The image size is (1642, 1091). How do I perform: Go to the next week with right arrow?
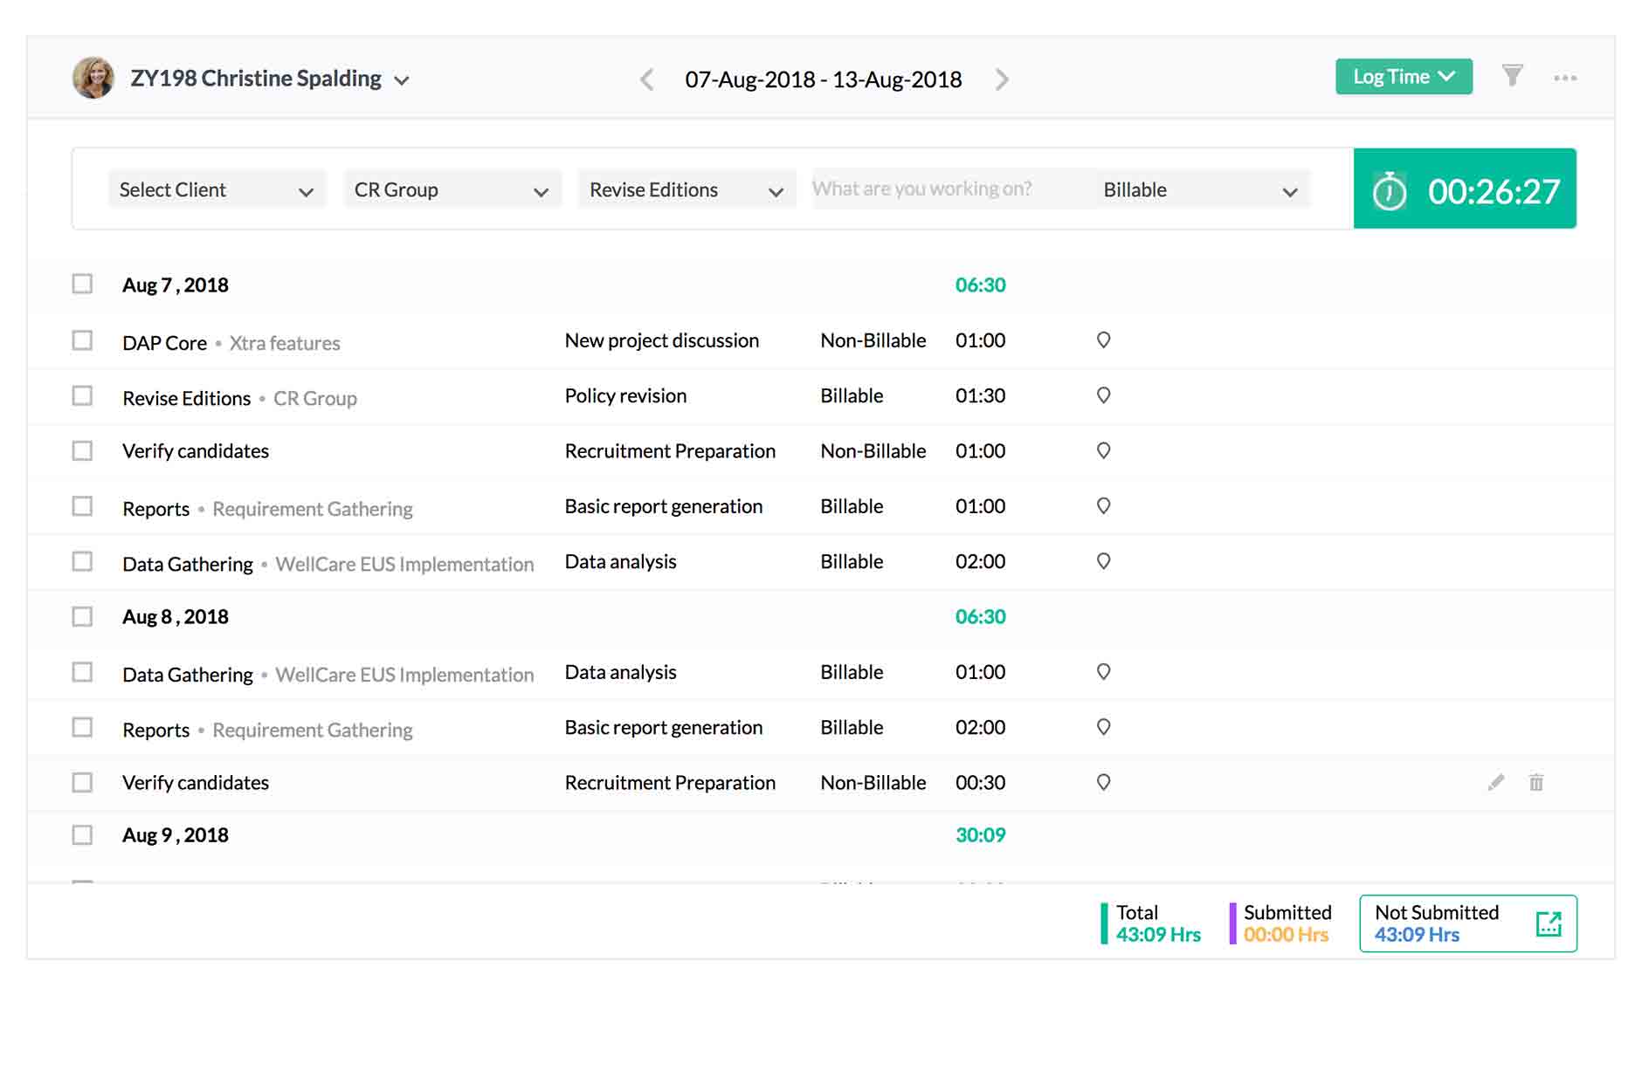click(1003, 79)
